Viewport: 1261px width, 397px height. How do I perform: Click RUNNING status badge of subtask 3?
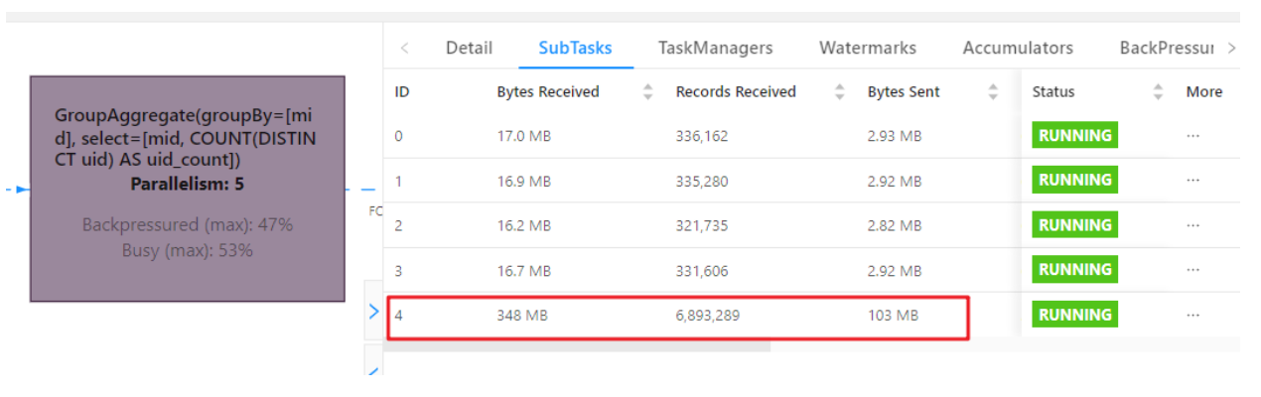[1074, 270]
